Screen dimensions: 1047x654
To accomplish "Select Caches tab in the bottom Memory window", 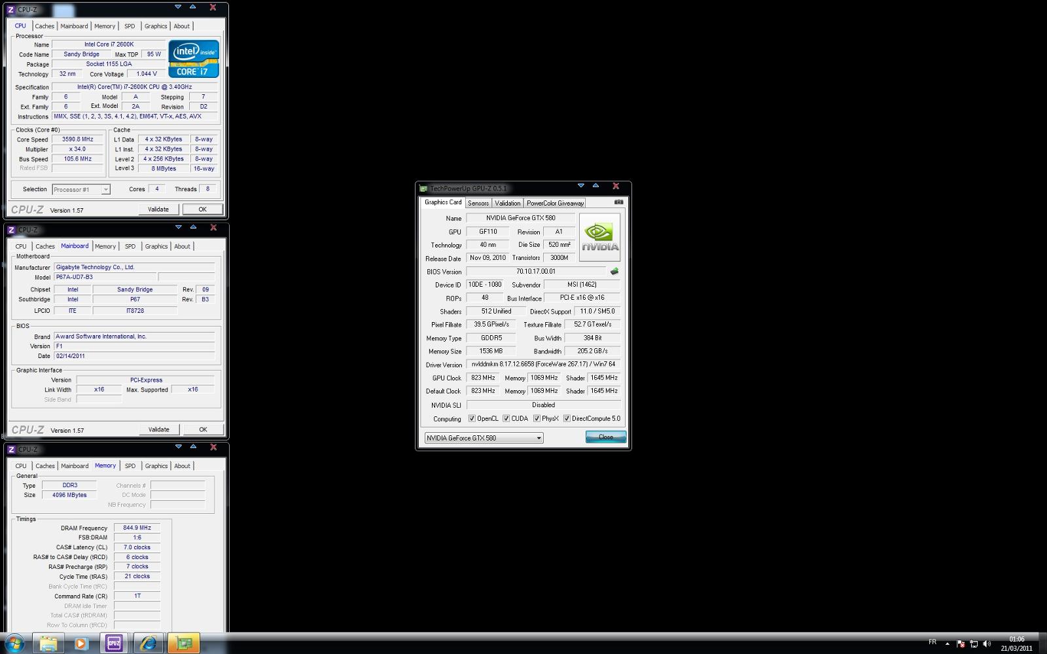I will click(x=45, y=466).
